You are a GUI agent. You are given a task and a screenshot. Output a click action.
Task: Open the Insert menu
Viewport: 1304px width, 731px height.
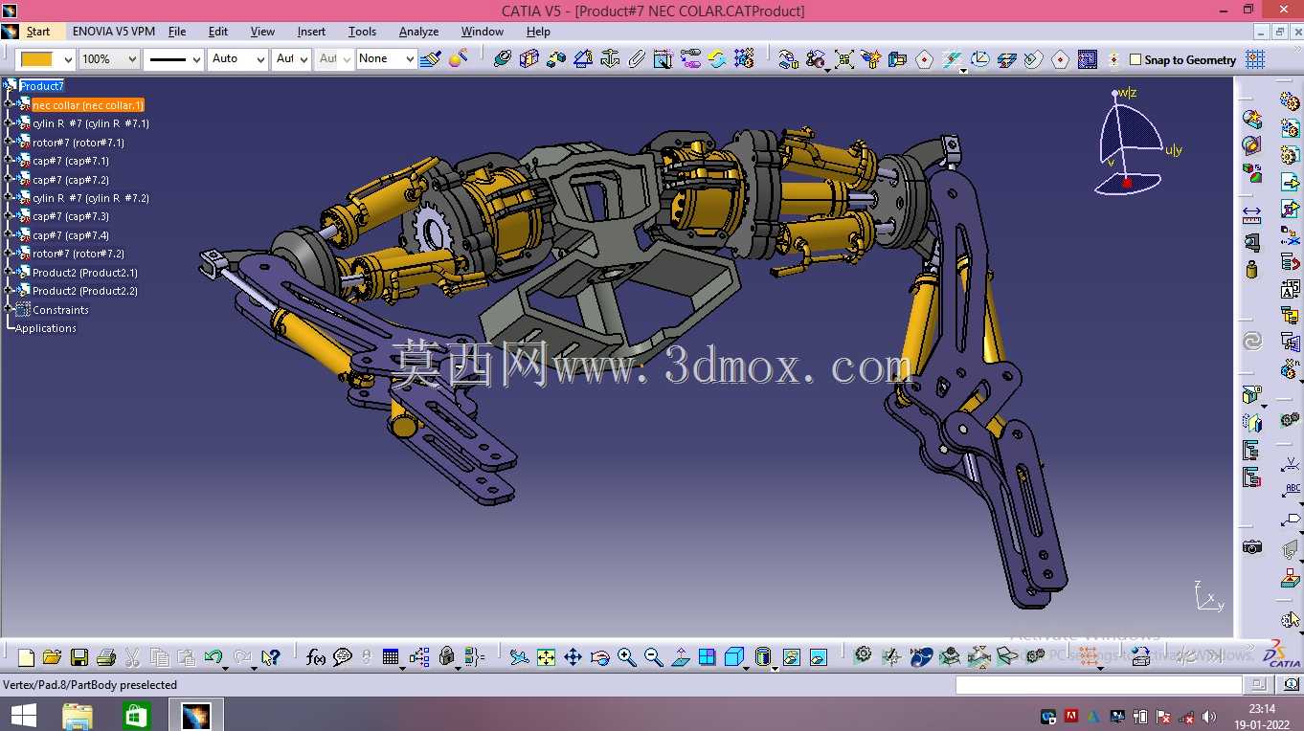pyautogui.click(x=311, y=32)
